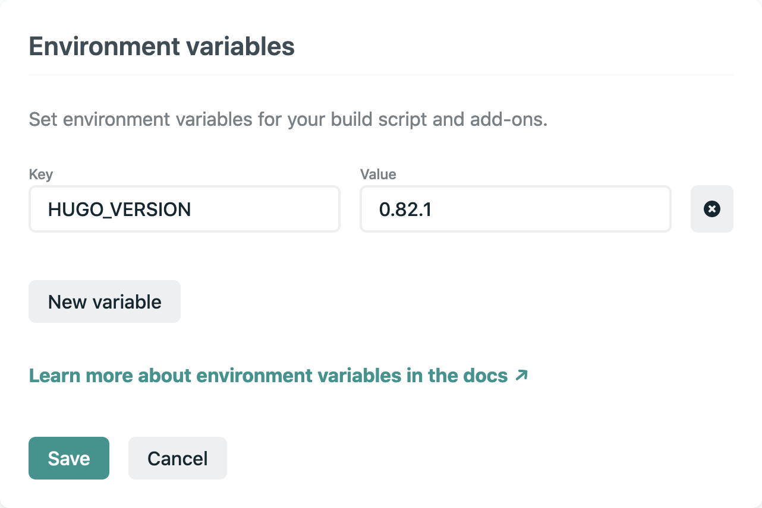The width and height of the screenshot is (762, 508).
Task: Click the Key field containing HUGO_VERSION
Action: 184,209
